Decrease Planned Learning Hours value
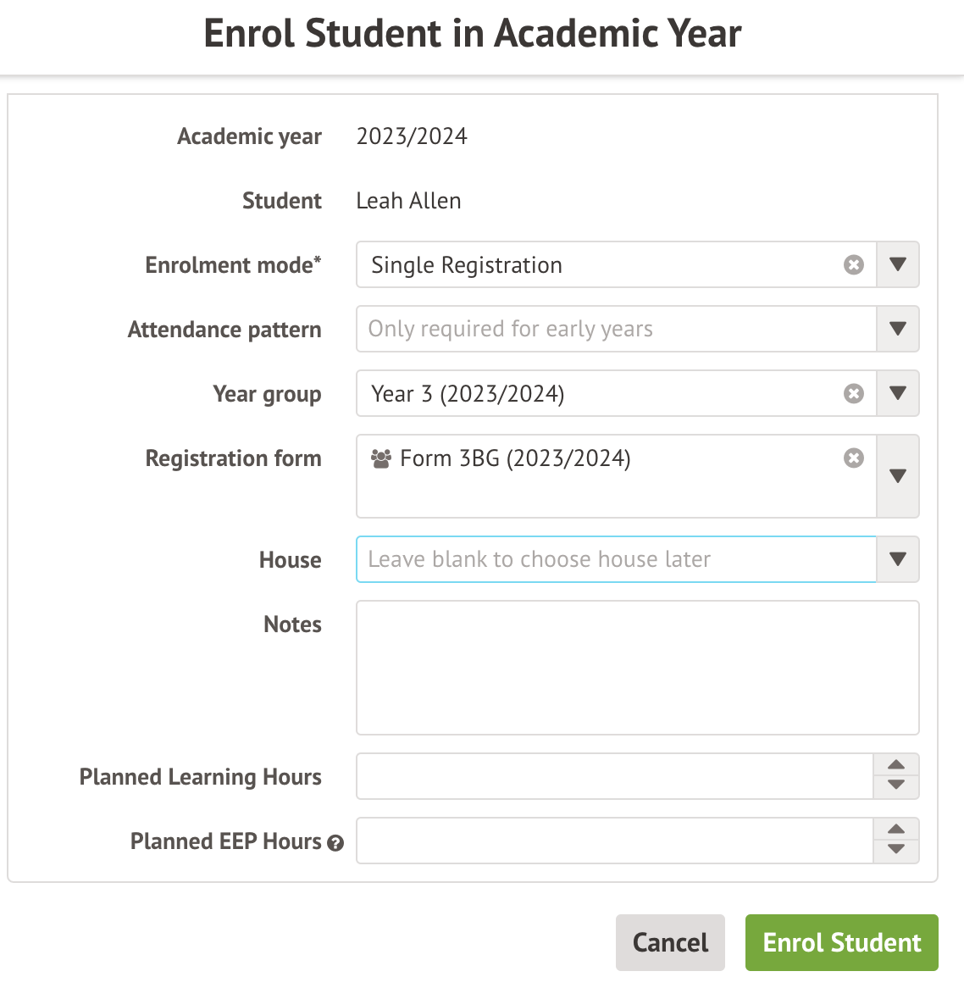 [x=896, y=785]
